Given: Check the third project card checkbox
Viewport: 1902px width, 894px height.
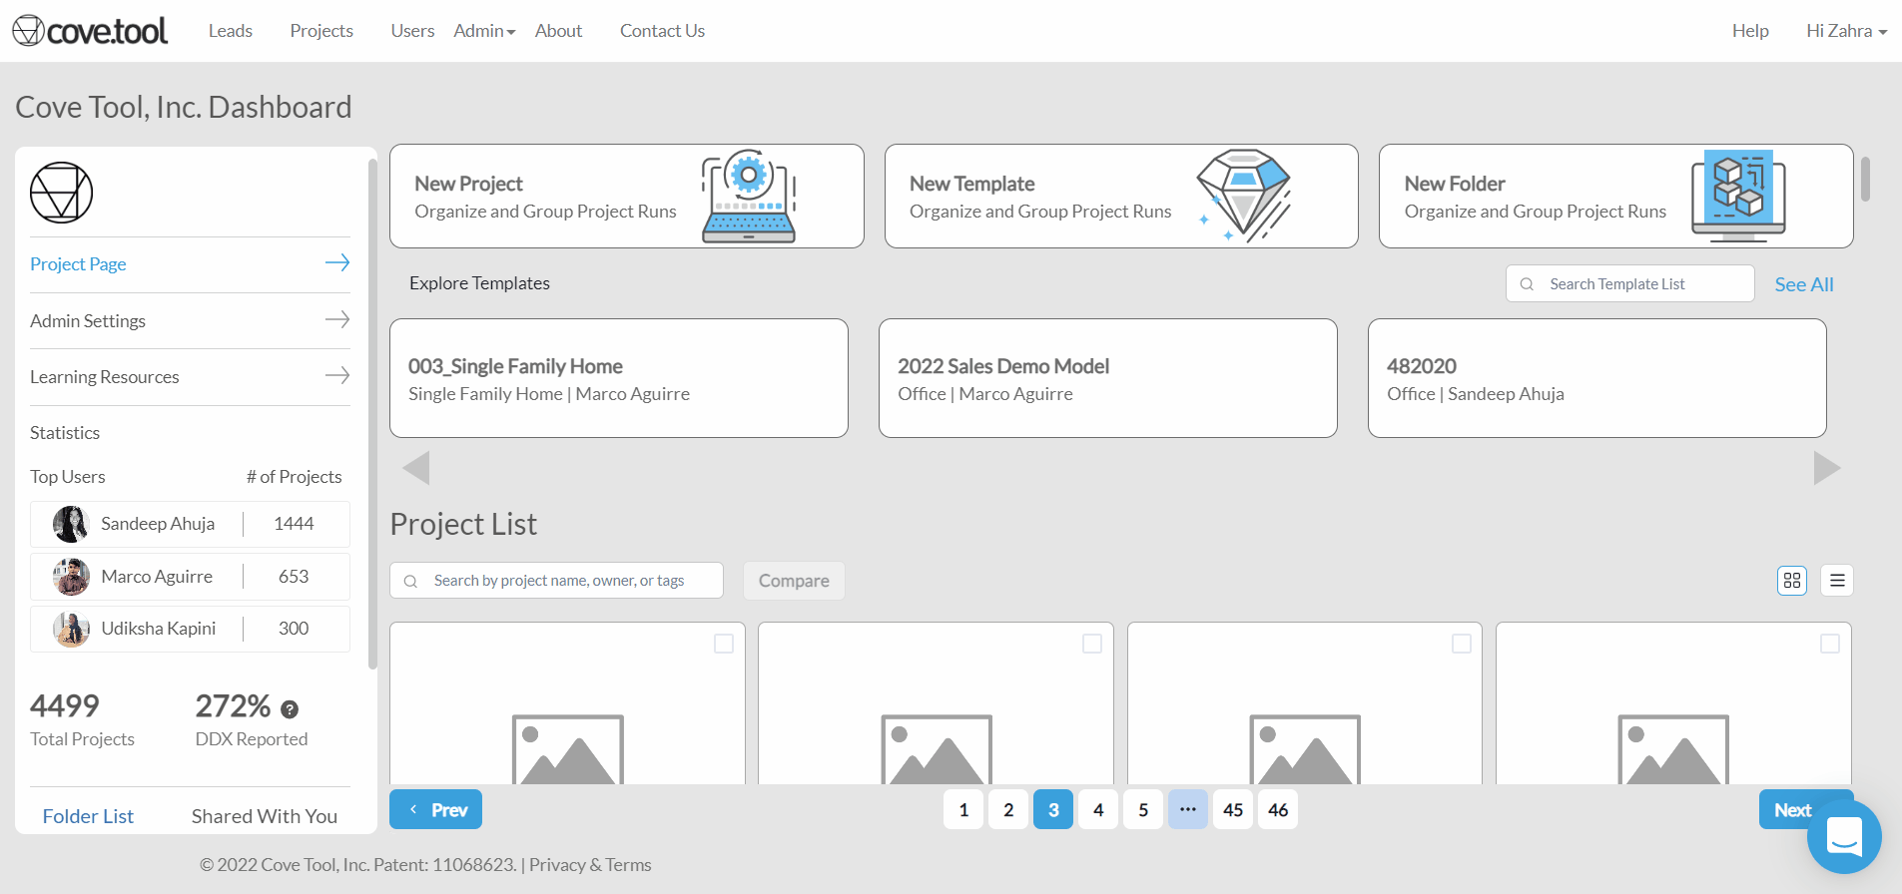Looking at the screenshot, I should [1462, 644].
